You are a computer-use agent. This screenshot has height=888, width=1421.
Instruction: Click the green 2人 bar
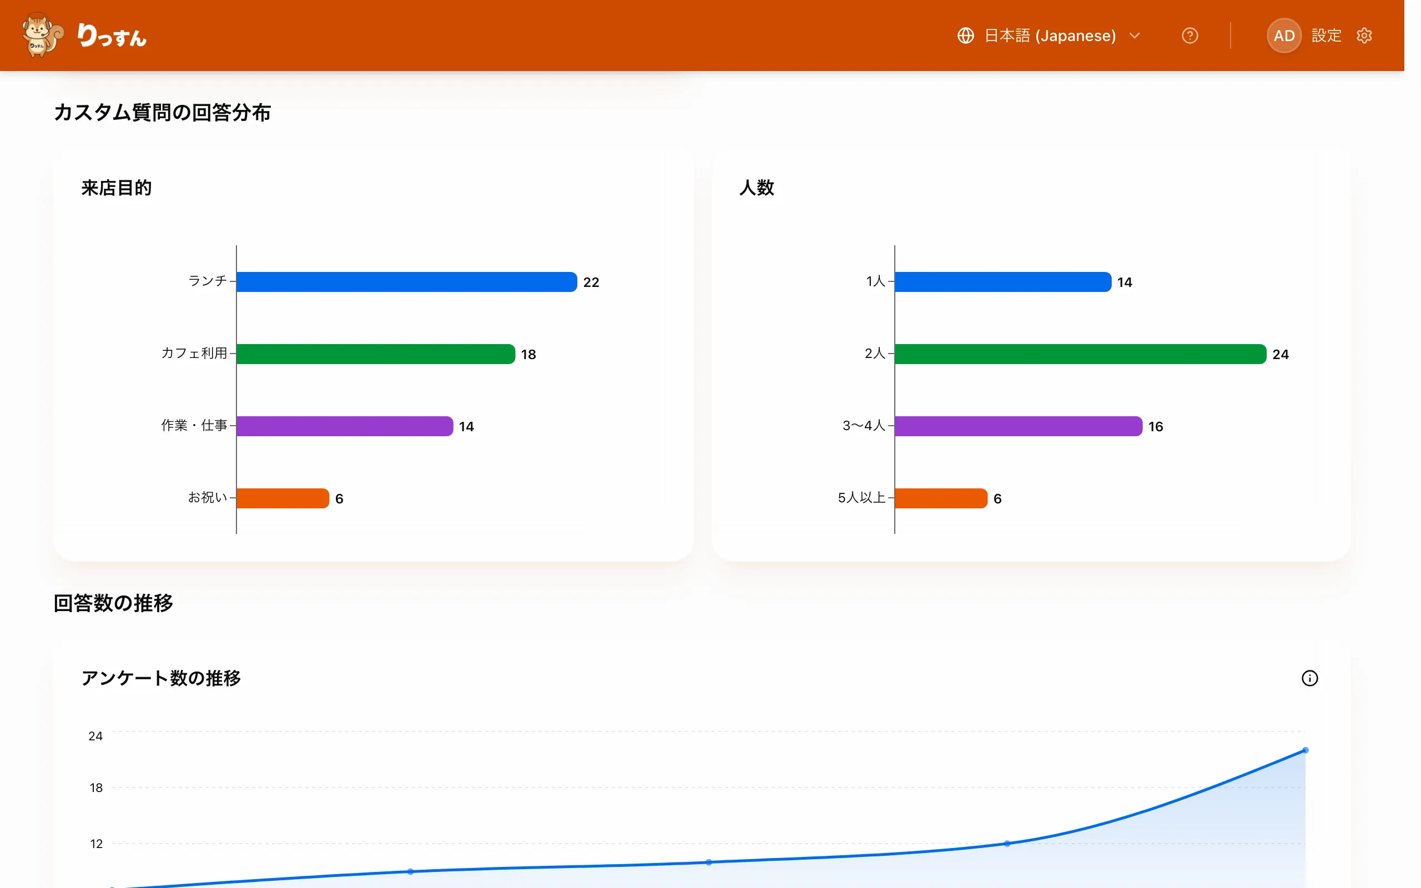1080,354
